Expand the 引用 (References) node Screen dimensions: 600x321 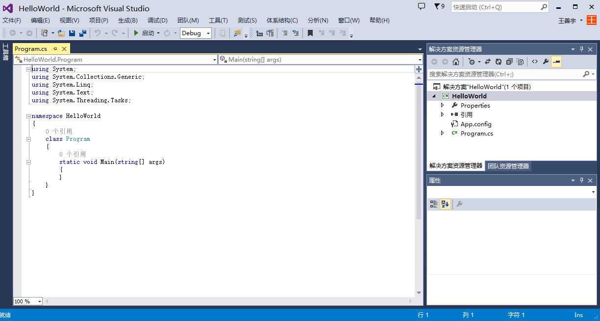tap(442, 115)
